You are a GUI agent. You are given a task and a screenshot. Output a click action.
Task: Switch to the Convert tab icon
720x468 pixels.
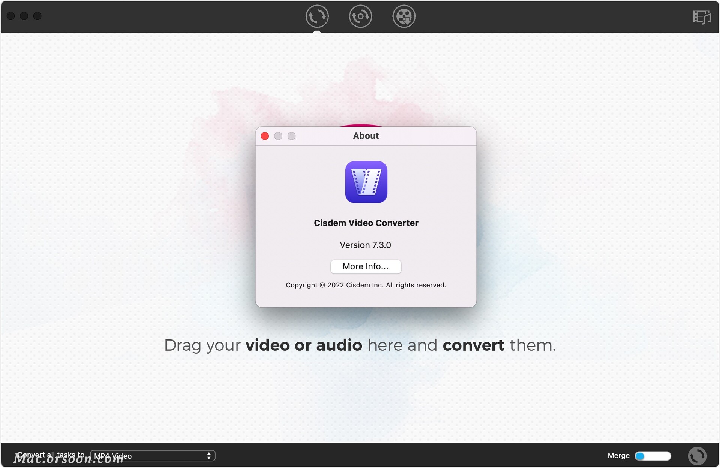click(x=317, y=16)
